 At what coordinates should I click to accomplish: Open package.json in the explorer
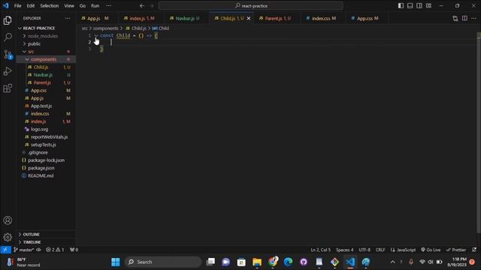[46, 168]
